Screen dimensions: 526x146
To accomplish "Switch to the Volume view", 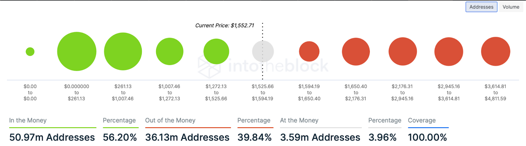I will tap(511, 7).
